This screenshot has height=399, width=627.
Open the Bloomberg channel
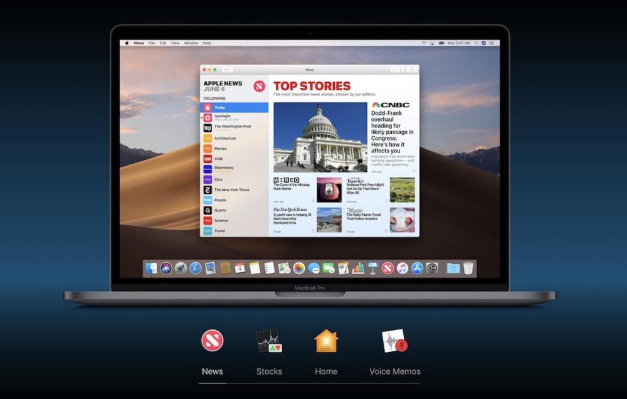(234, 169)
